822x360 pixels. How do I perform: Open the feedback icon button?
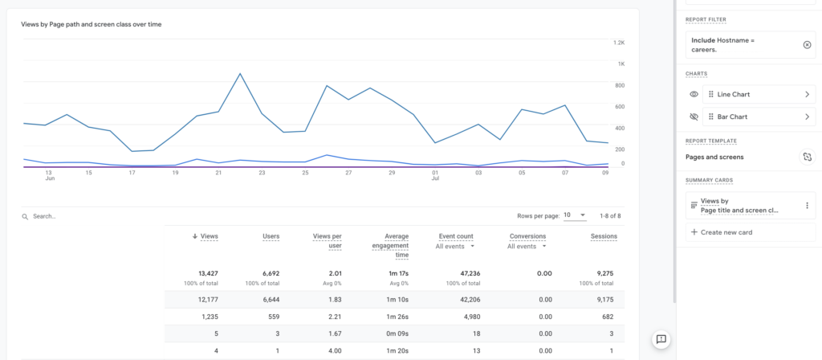click(661, 339)
